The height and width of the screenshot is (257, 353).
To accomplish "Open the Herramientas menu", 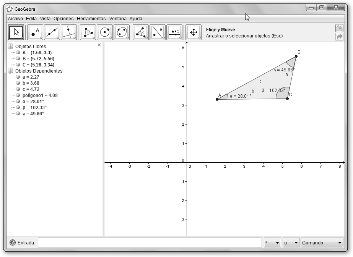I will [x=91, y=18].
